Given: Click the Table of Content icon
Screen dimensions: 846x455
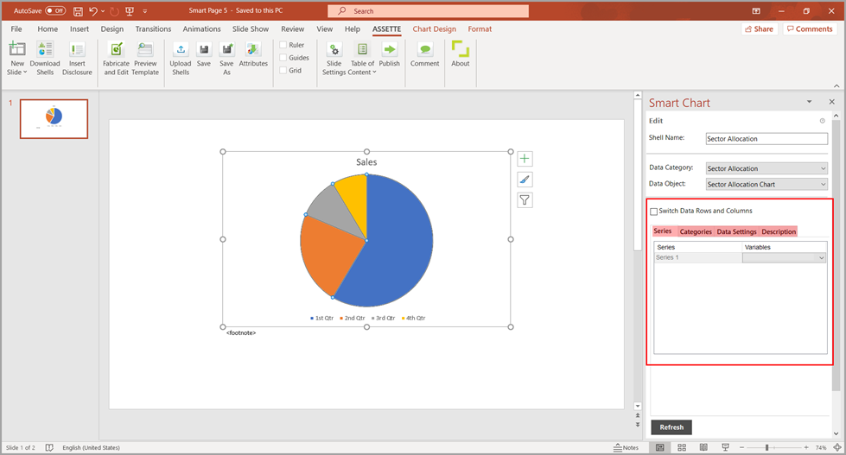Looking at the screenshot, I should [363, 49].
